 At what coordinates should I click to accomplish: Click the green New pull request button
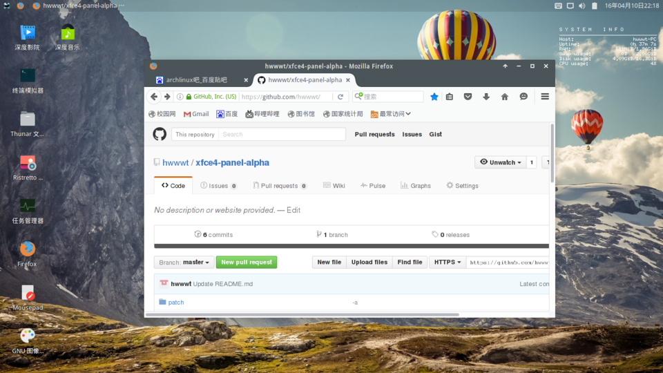pyautogui.click(x=247, y=262)
